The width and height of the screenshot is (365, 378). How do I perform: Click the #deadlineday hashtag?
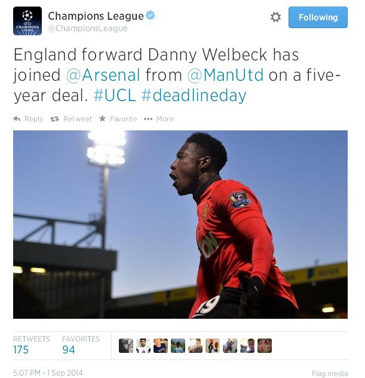(x=194, y=96)
